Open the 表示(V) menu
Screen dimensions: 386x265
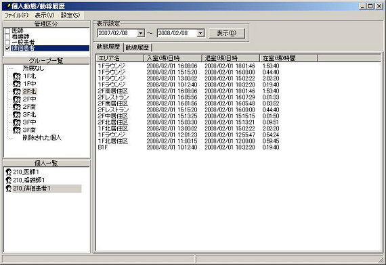(x=45, y=16)
